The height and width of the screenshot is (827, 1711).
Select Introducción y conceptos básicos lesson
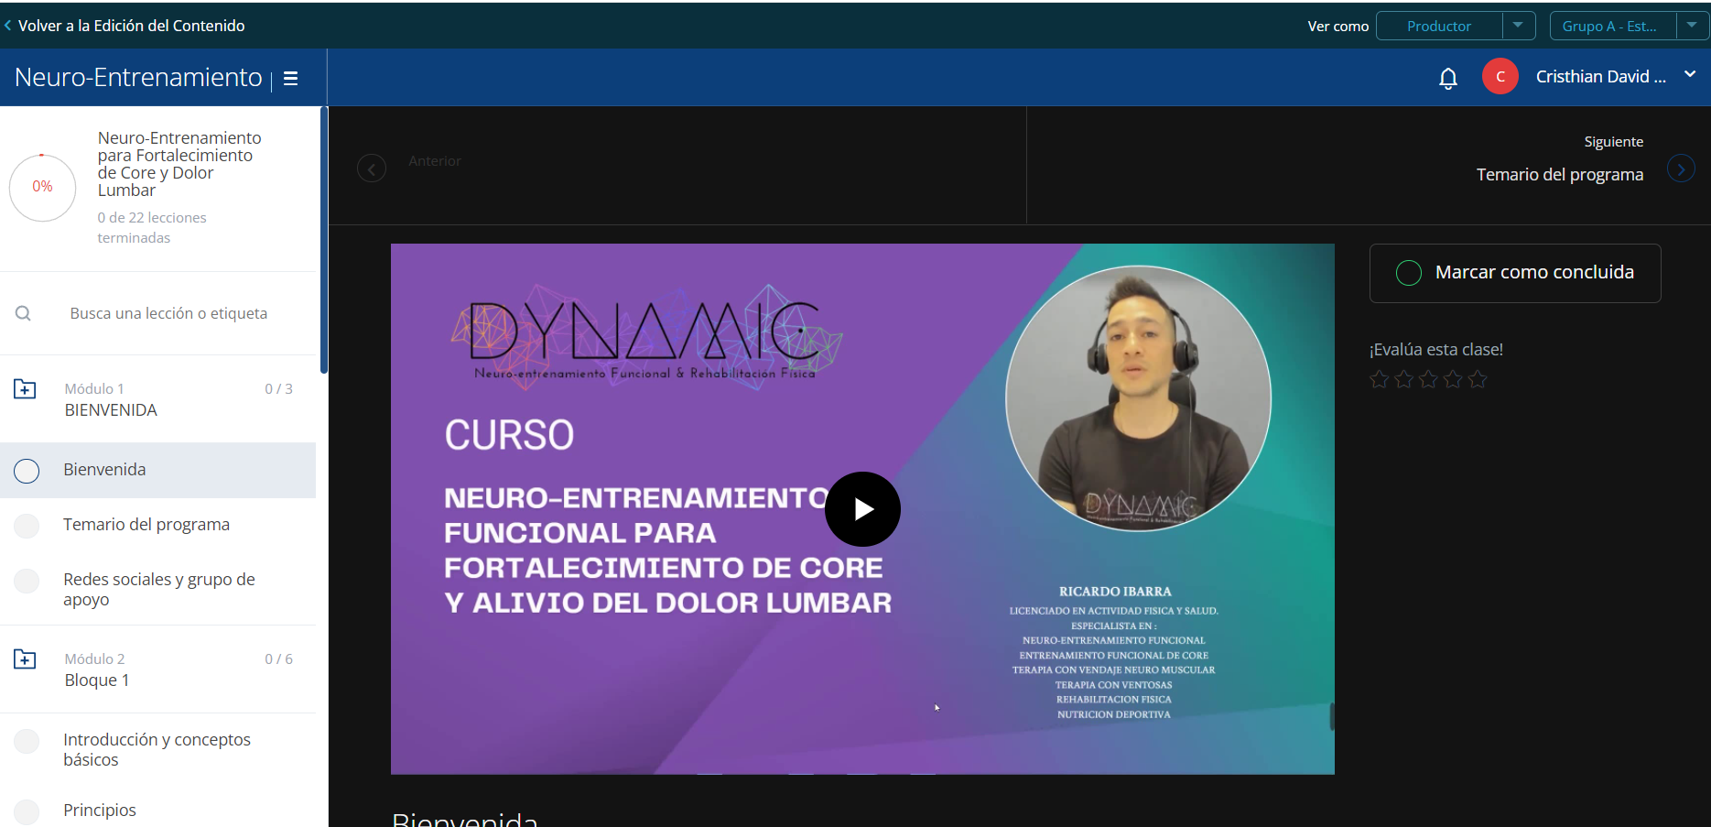point(157,749)
